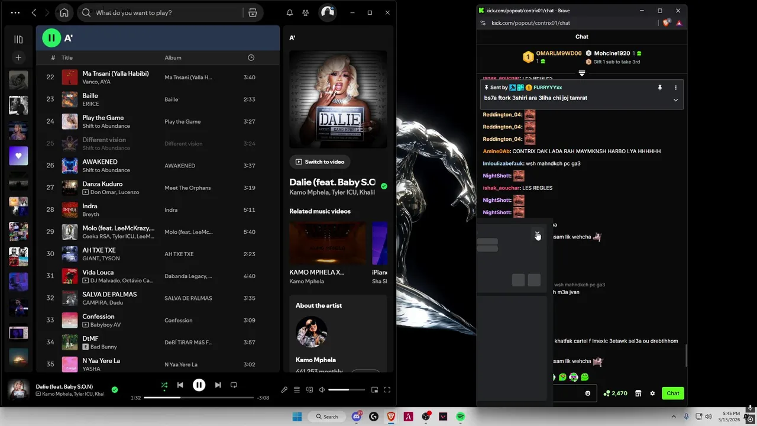The image size is (757, 426).
Task: Open the Spotify three-dot main menu
Action: (x=15, y=12)
